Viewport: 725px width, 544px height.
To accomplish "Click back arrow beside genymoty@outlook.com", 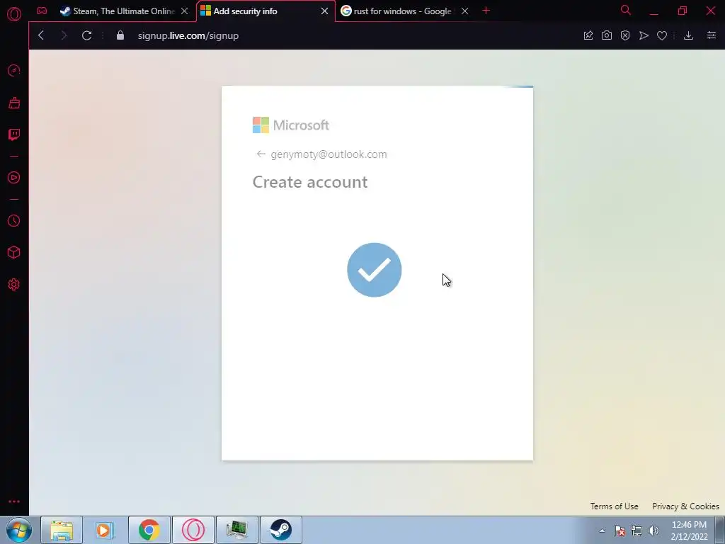I will pyautogui.click(x=261, y=154).
